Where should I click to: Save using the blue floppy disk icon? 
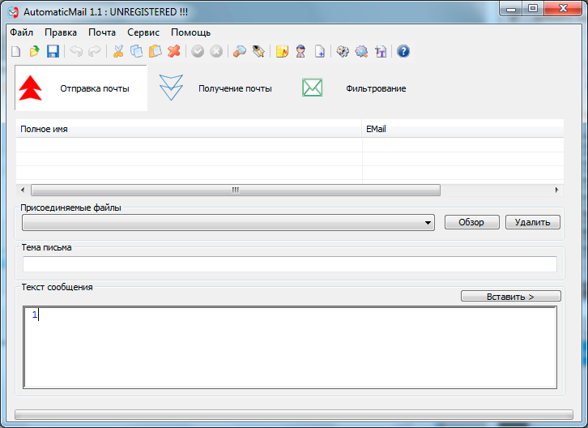[x=53, y=51]
